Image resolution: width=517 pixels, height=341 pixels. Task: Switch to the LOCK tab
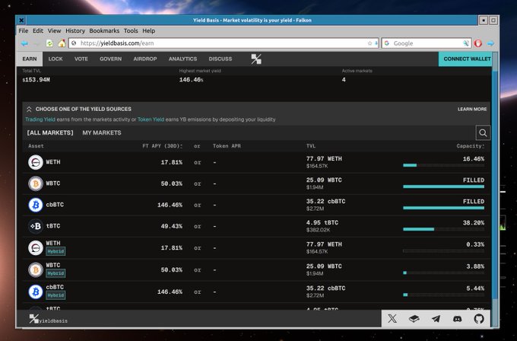pos(56,59)
